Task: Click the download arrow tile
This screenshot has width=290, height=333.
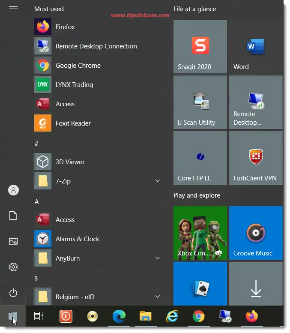Action: (256, 284)
